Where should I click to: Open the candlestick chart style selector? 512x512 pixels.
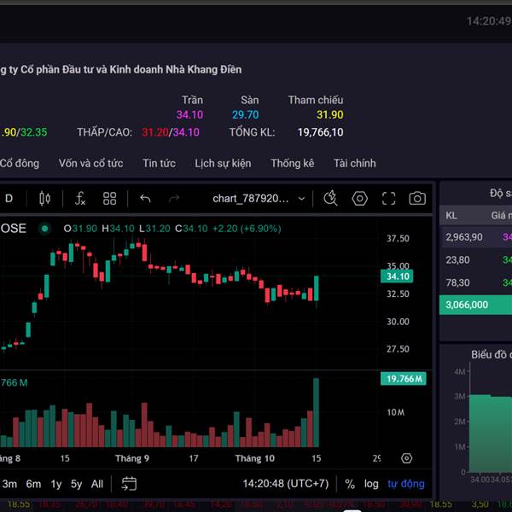[44, 199]
